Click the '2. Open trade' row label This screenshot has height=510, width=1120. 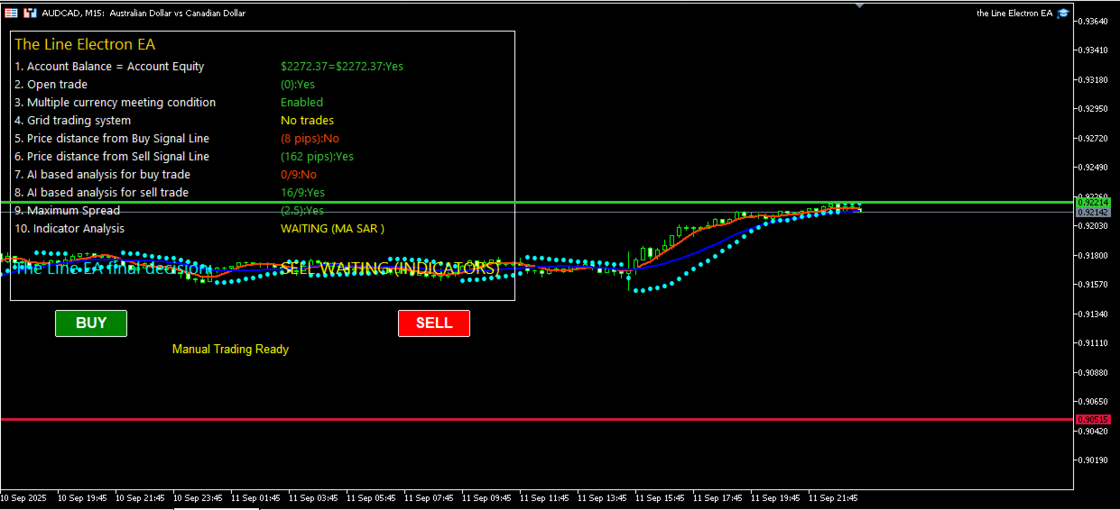pyautogui.click(x=51, y=85)
